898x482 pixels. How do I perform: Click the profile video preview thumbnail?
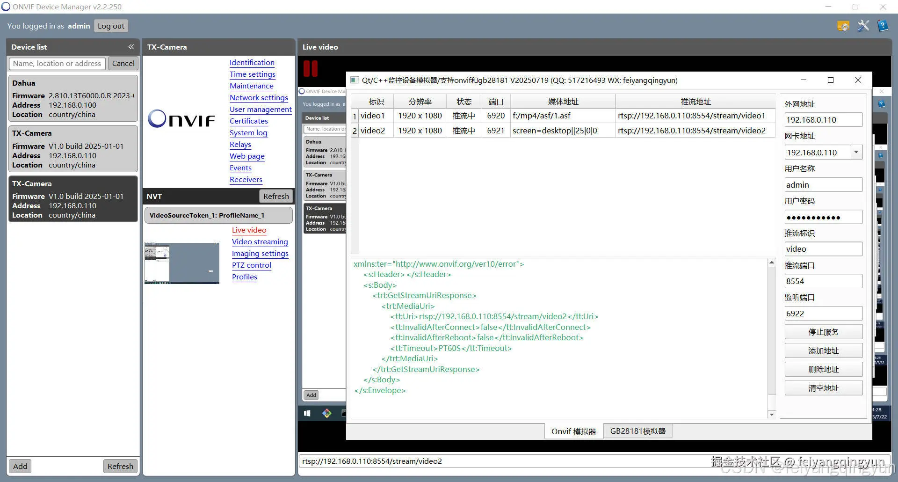pos(182,263)
